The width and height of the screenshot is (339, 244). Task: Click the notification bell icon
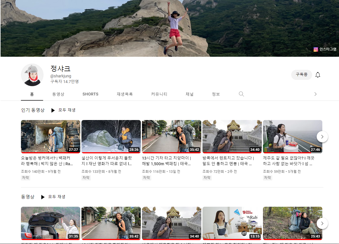point(318,75)
